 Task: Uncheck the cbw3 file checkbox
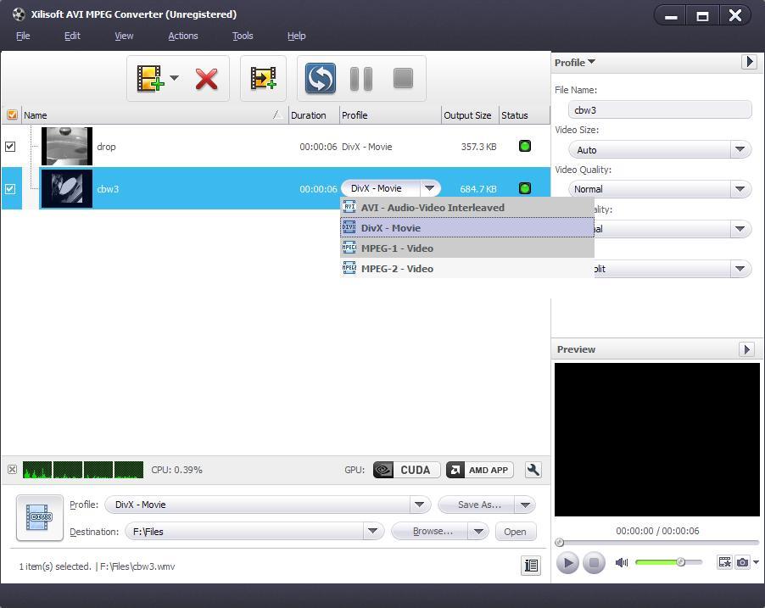(11, 188)
